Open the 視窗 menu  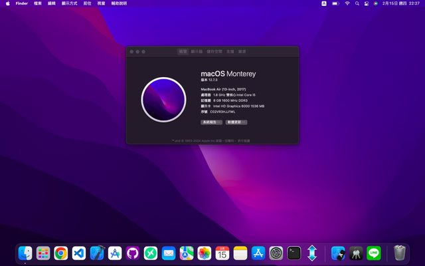[101, 3]
